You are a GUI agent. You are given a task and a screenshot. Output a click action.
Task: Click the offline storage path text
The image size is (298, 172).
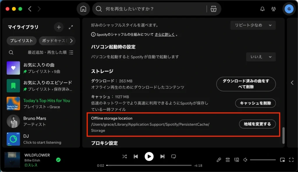[x=150, y=127]
